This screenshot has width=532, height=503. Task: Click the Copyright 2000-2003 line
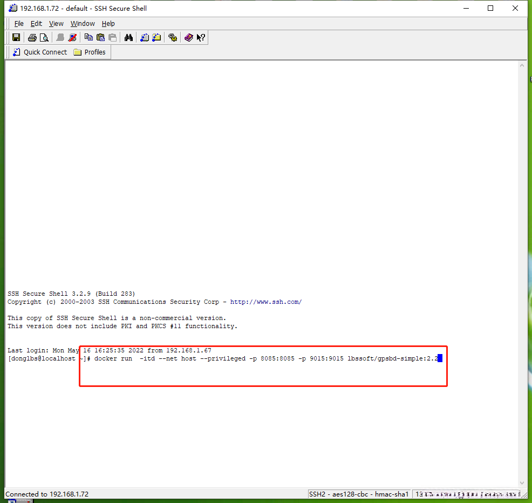154,302
